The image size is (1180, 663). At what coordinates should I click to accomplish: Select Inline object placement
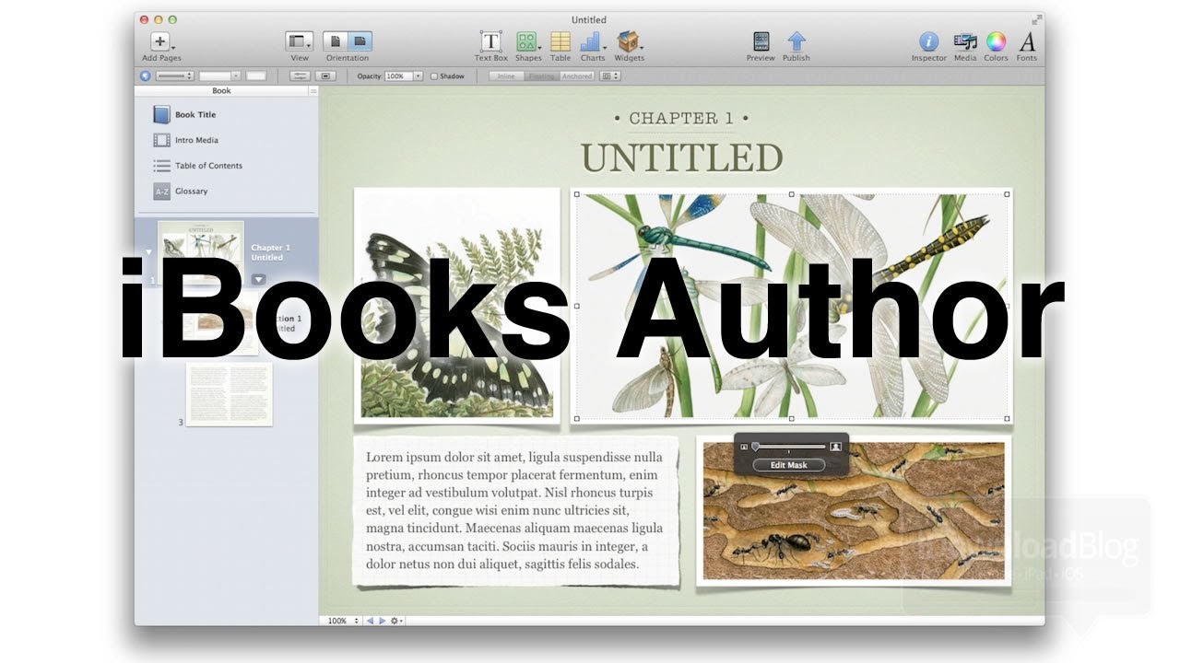(506, 76)
